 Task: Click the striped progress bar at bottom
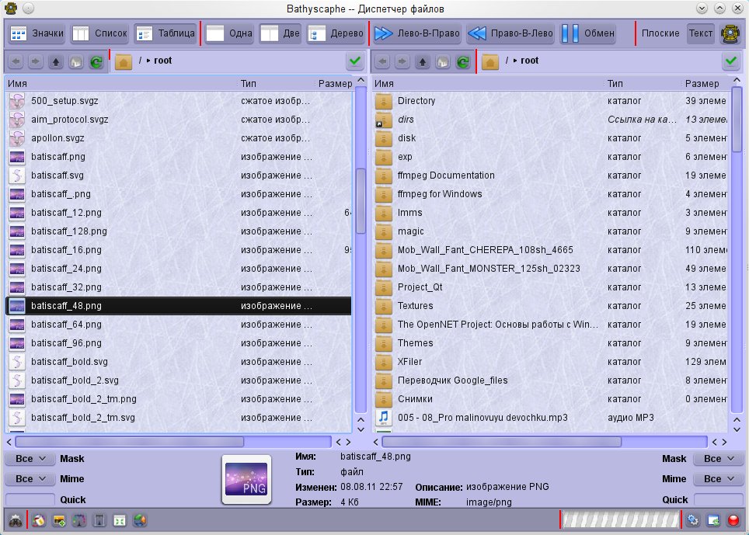(x=621, y=520)
